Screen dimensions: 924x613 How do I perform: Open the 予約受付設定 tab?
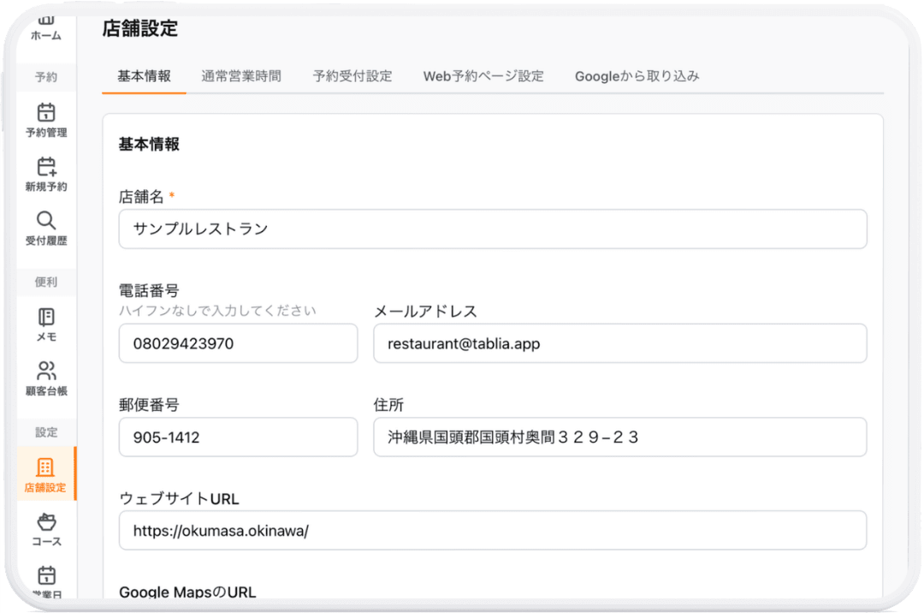point(352,75)
